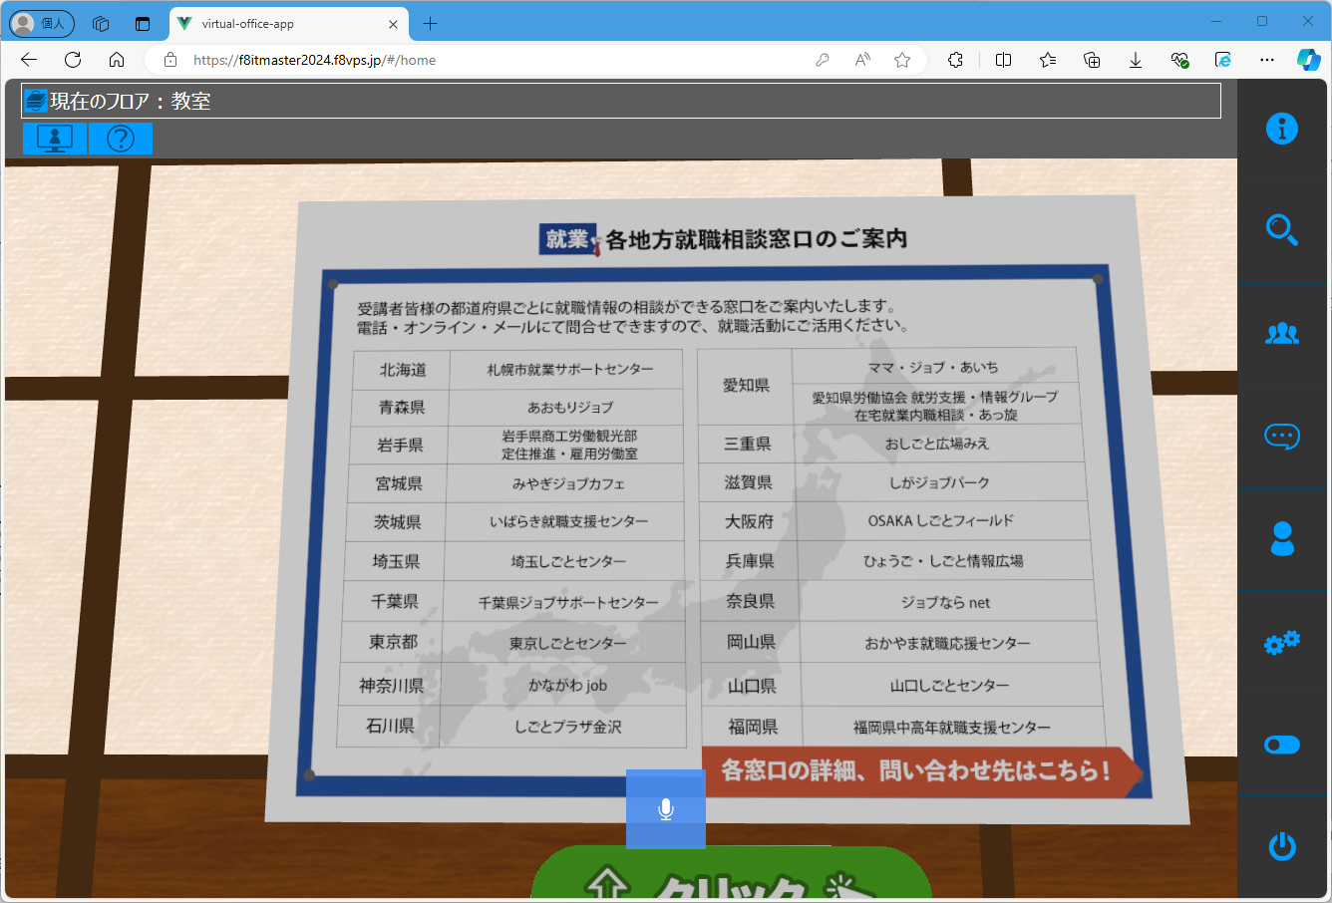Click しがジョブパーク entry
The image size is (1332, 903).
(x=940, y=482)
